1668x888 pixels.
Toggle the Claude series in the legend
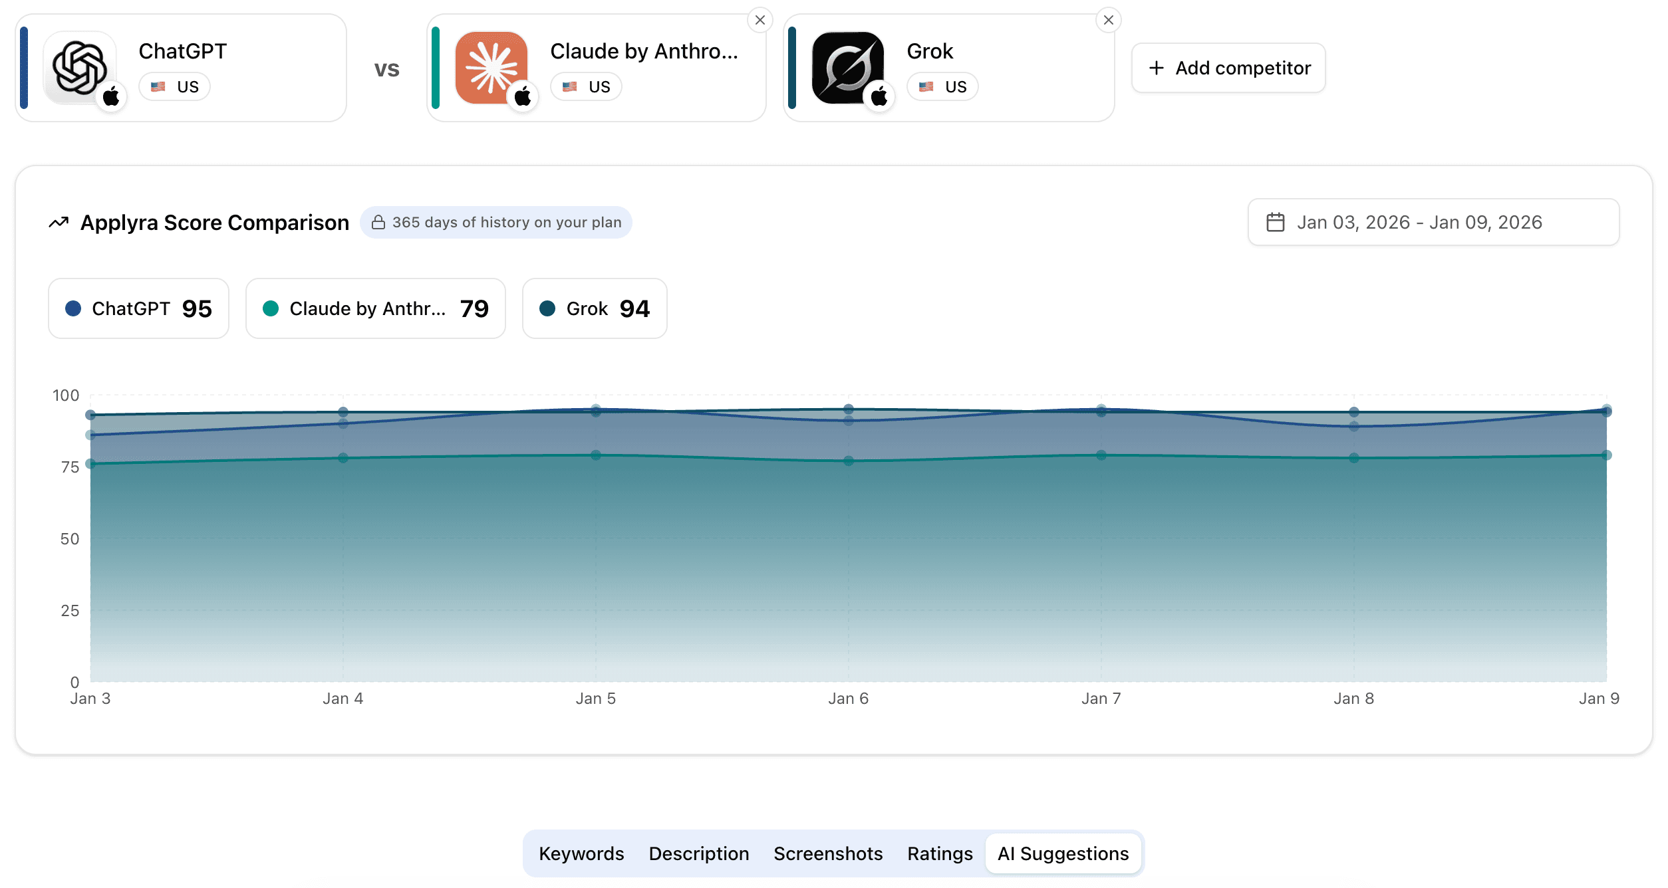376,308
